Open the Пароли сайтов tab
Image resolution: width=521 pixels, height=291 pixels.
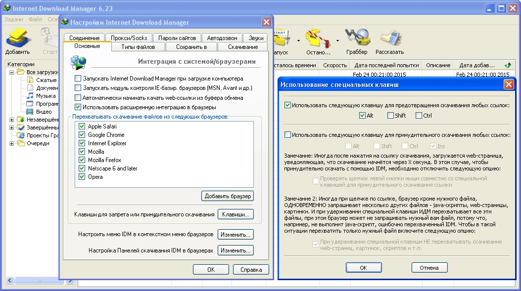tap(177, 38)
